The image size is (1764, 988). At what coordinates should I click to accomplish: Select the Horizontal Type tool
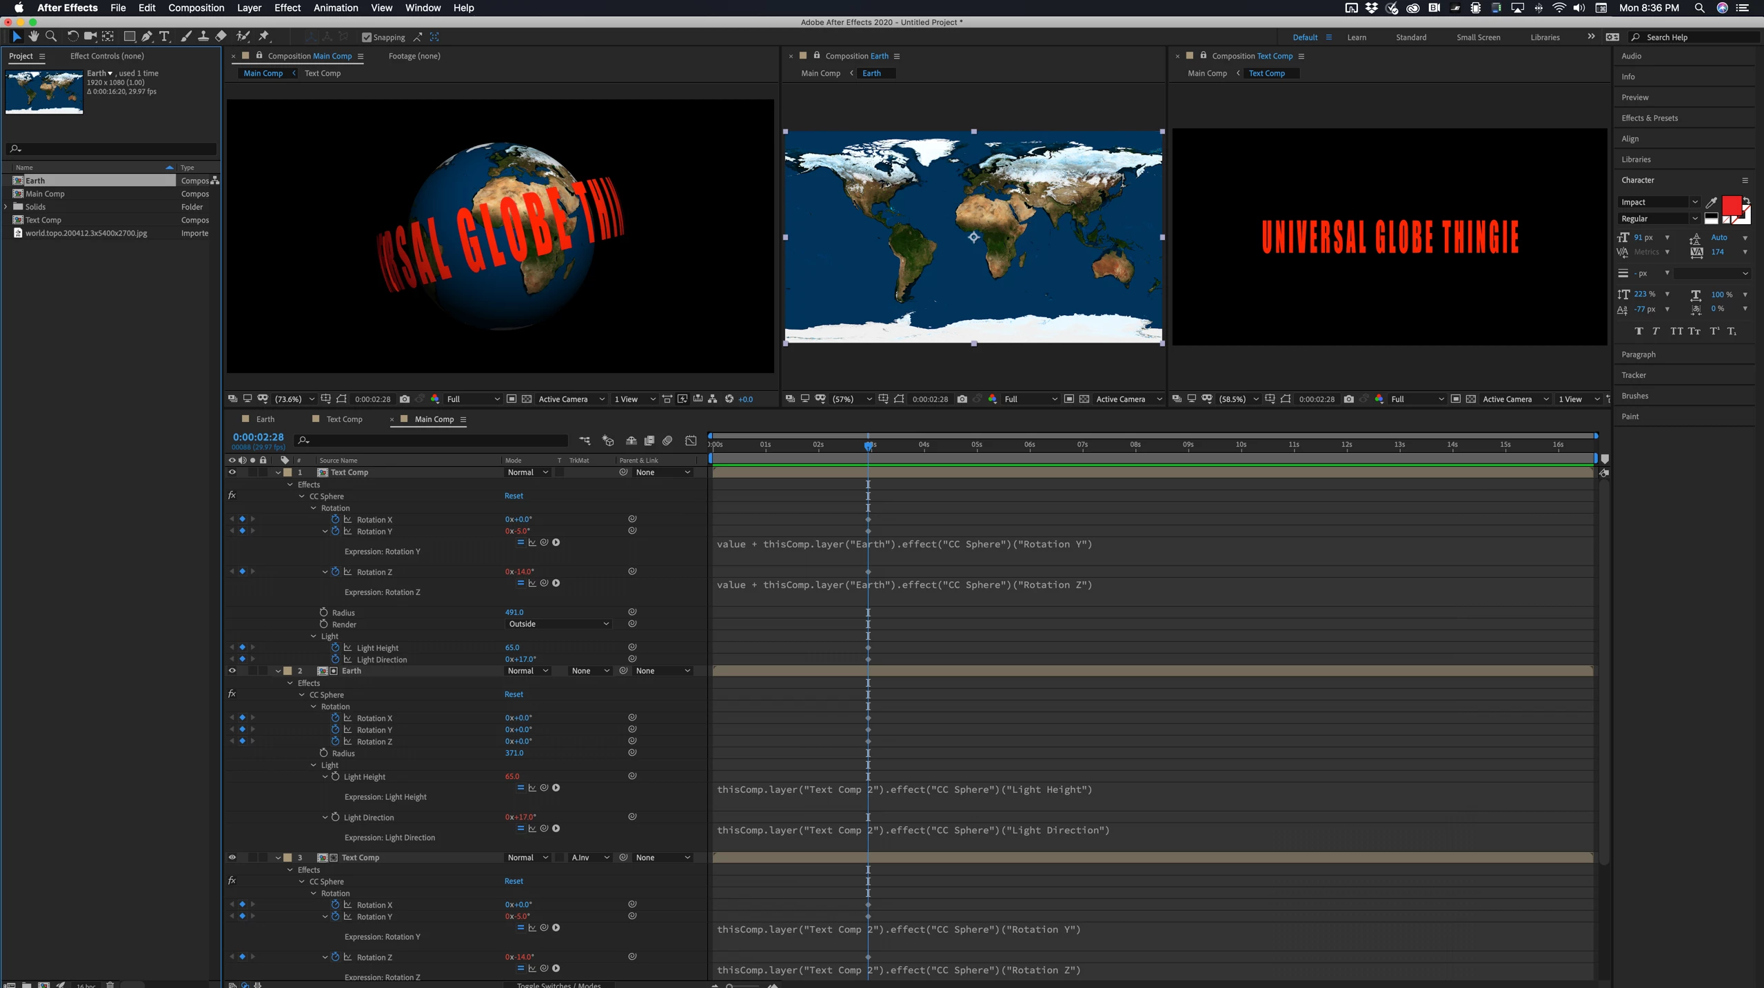pyautogui.click(x=164, y=37)
